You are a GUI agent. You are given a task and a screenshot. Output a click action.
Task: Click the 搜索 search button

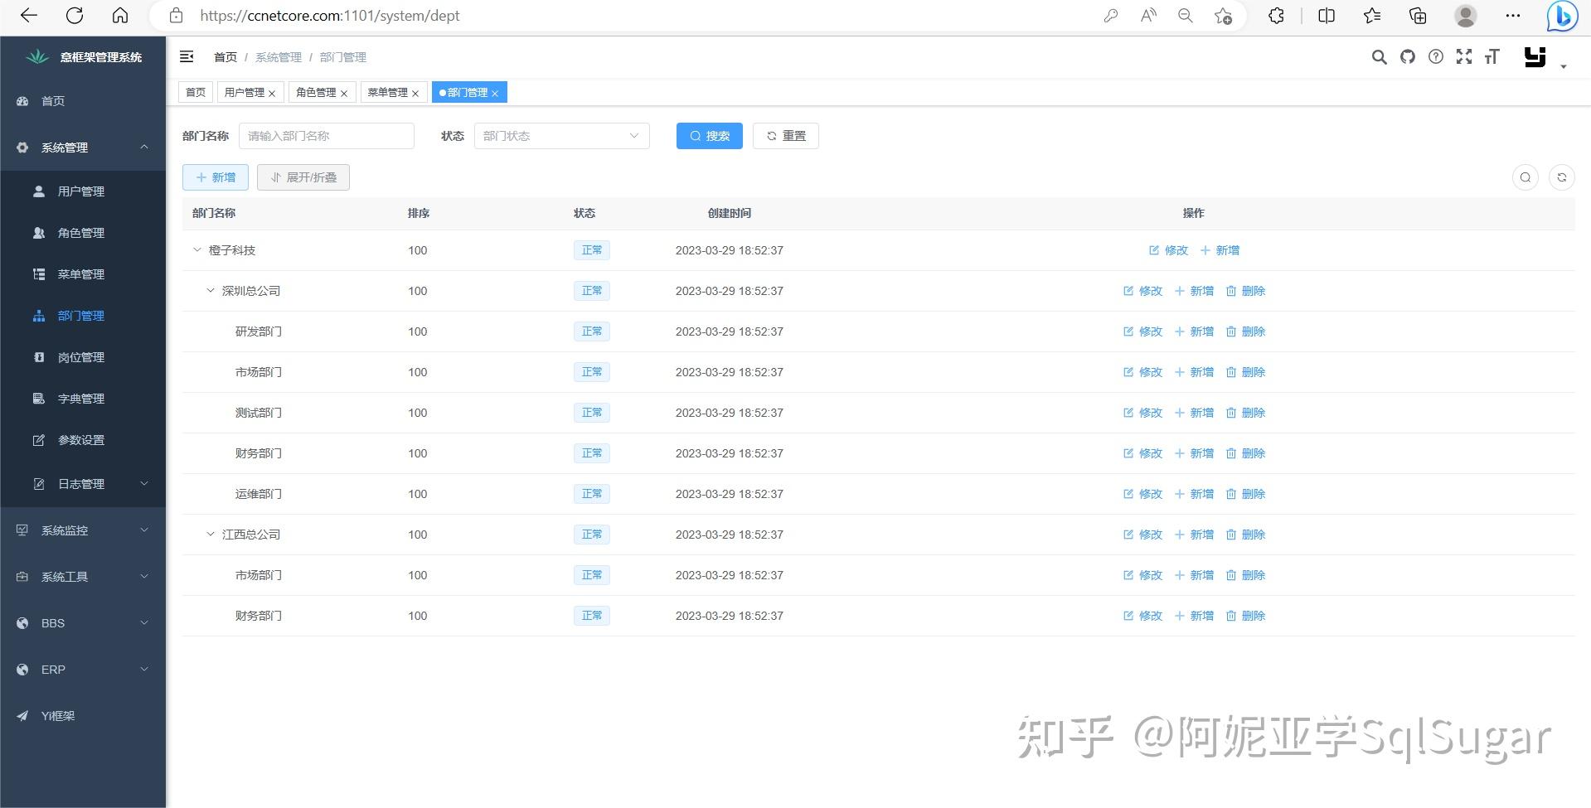(709, 135)
